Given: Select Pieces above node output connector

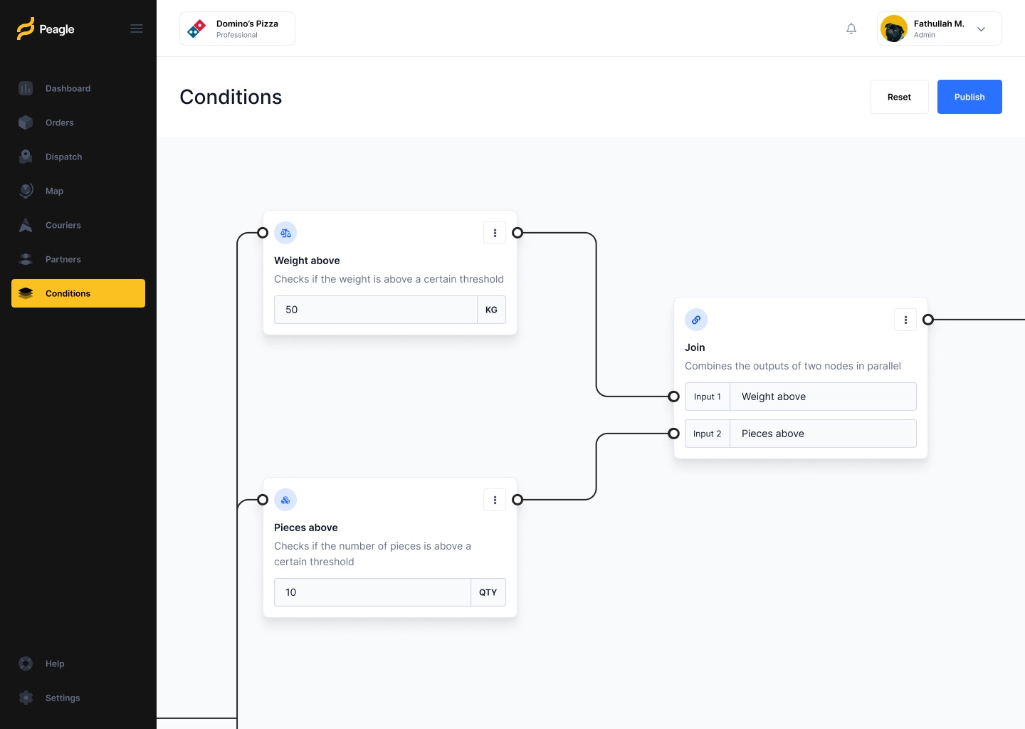Looking at the screenshot, I should tap(517, 500).
